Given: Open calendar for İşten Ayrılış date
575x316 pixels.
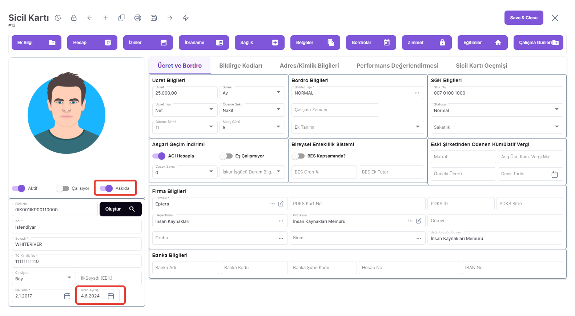Looking at the screenshot, I should tap(111, 296).
